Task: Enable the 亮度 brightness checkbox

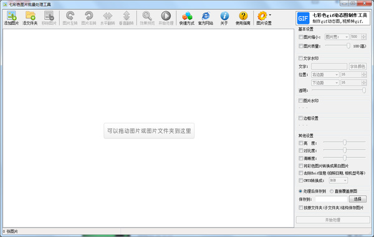Action: 300,143
